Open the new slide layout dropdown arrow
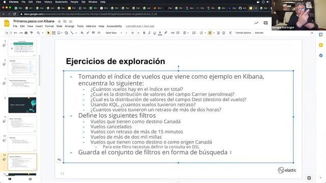Screen dimensions: 326x183 (11, 33)
